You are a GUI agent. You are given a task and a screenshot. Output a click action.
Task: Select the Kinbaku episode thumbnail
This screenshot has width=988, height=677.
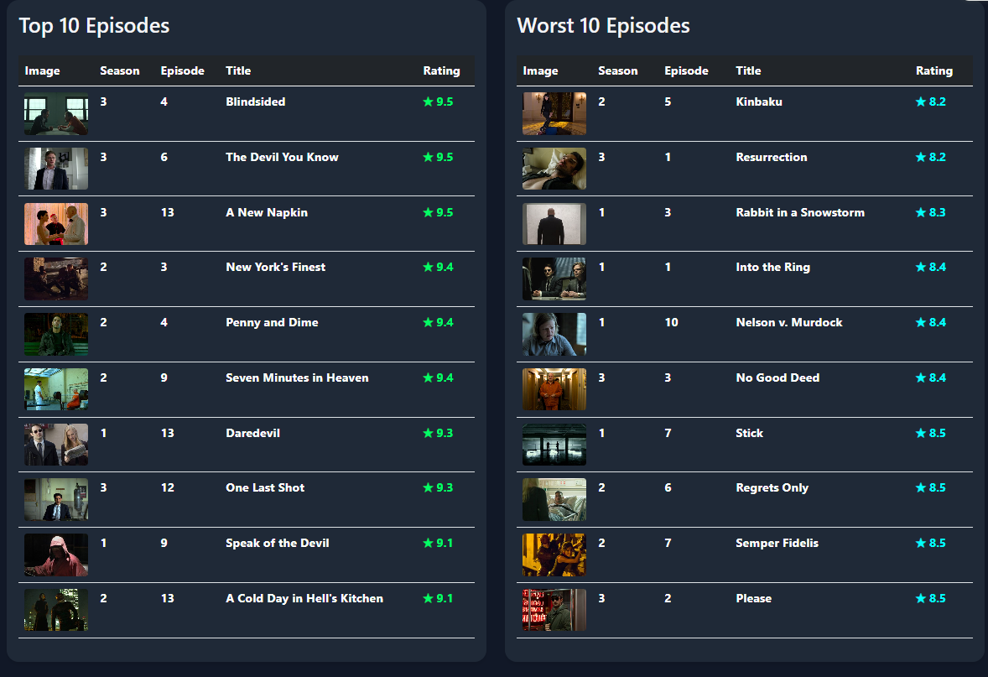click(x=554, y=114)
